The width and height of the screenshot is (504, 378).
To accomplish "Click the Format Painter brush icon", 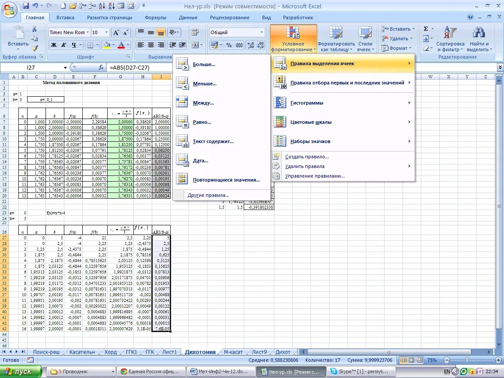I will point(35,48).
